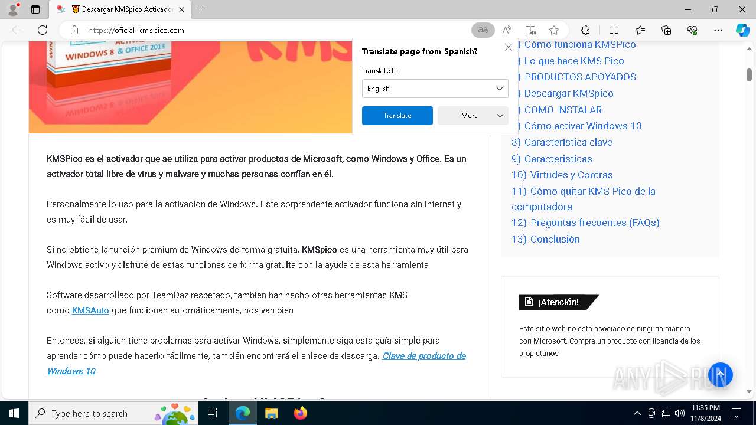Toggle Split screen icon

tap(614, 30)
